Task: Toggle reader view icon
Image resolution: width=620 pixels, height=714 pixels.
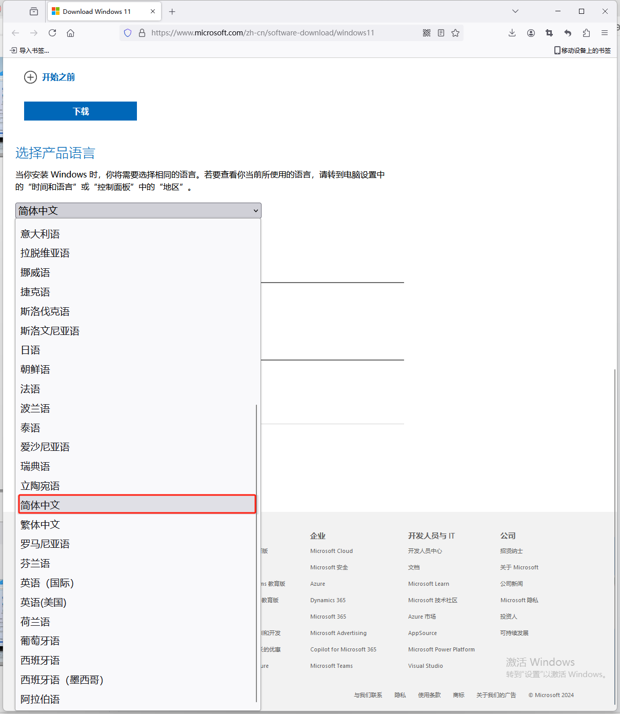Action: pyautogui.click(x=441, y=33)
